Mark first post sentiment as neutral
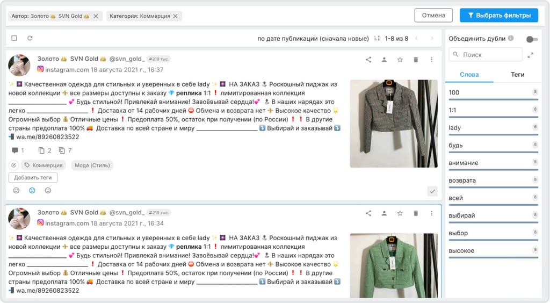The height and width of the screenshot is (303, 550). pyautogui.click(x=32, y=190)
